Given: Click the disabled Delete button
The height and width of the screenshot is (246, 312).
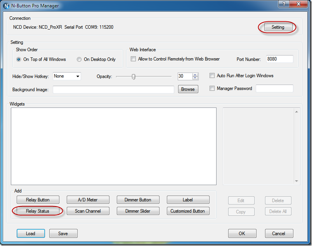Looking at the screenshot, I should (278, 201).
